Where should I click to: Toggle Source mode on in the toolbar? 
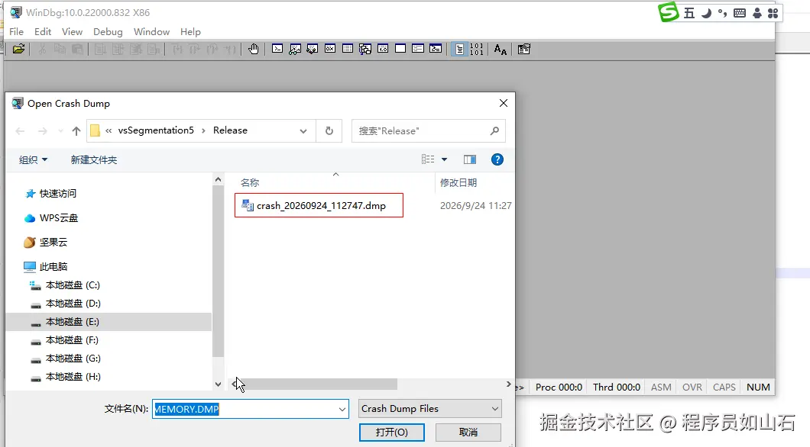point(458,49)
